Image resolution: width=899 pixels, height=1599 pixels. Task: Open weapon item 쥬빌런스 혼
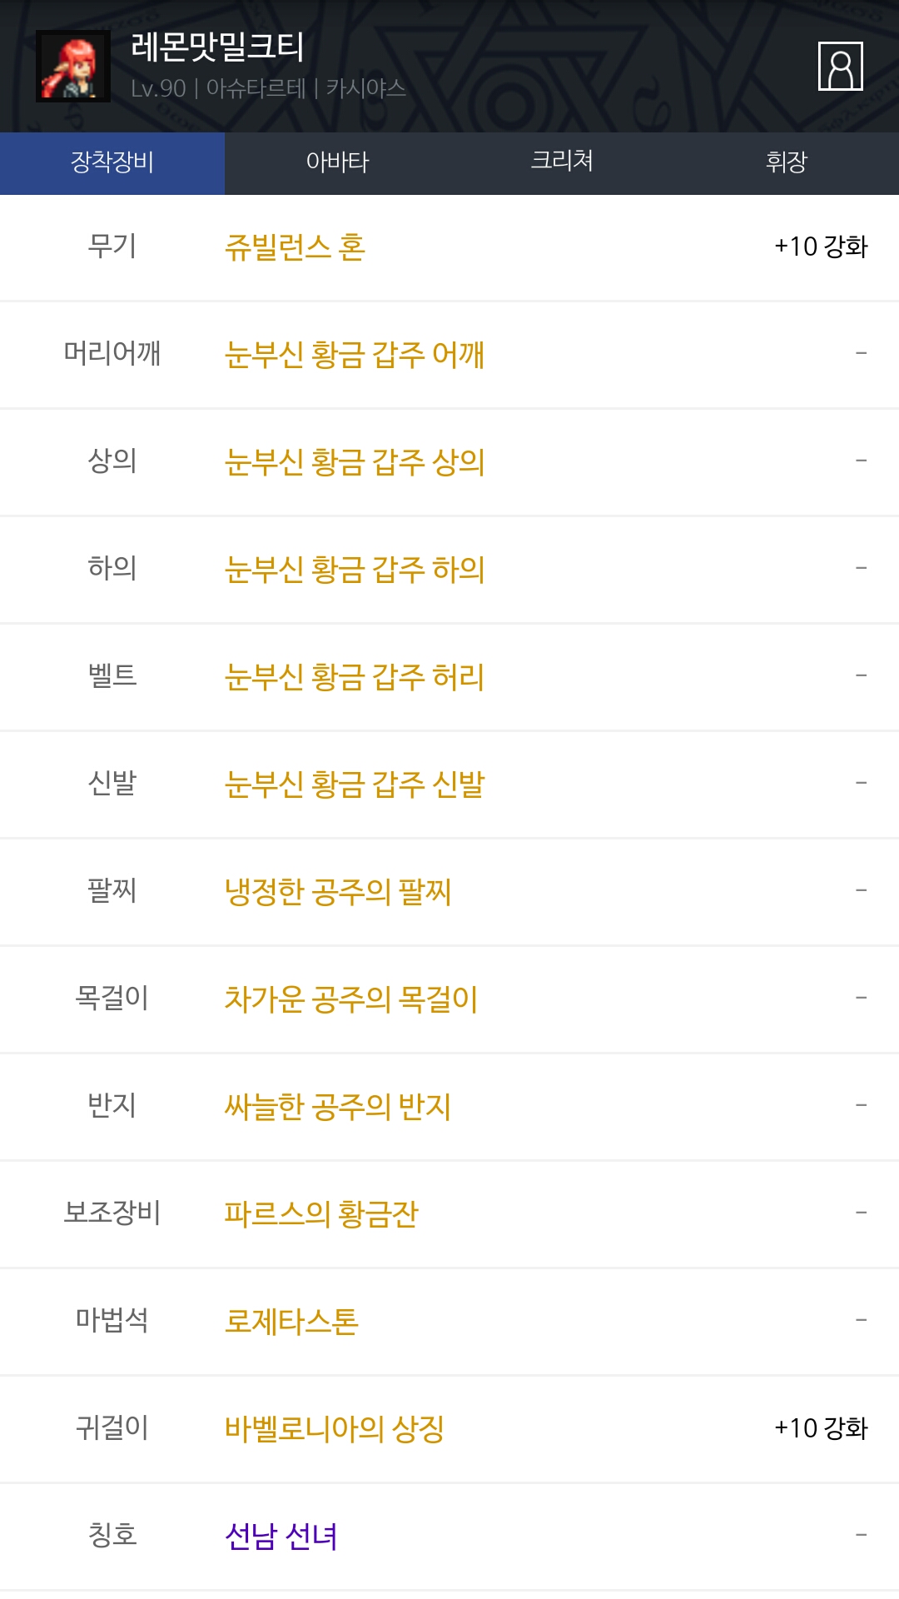pyautogui.click(x=295, y=247)
